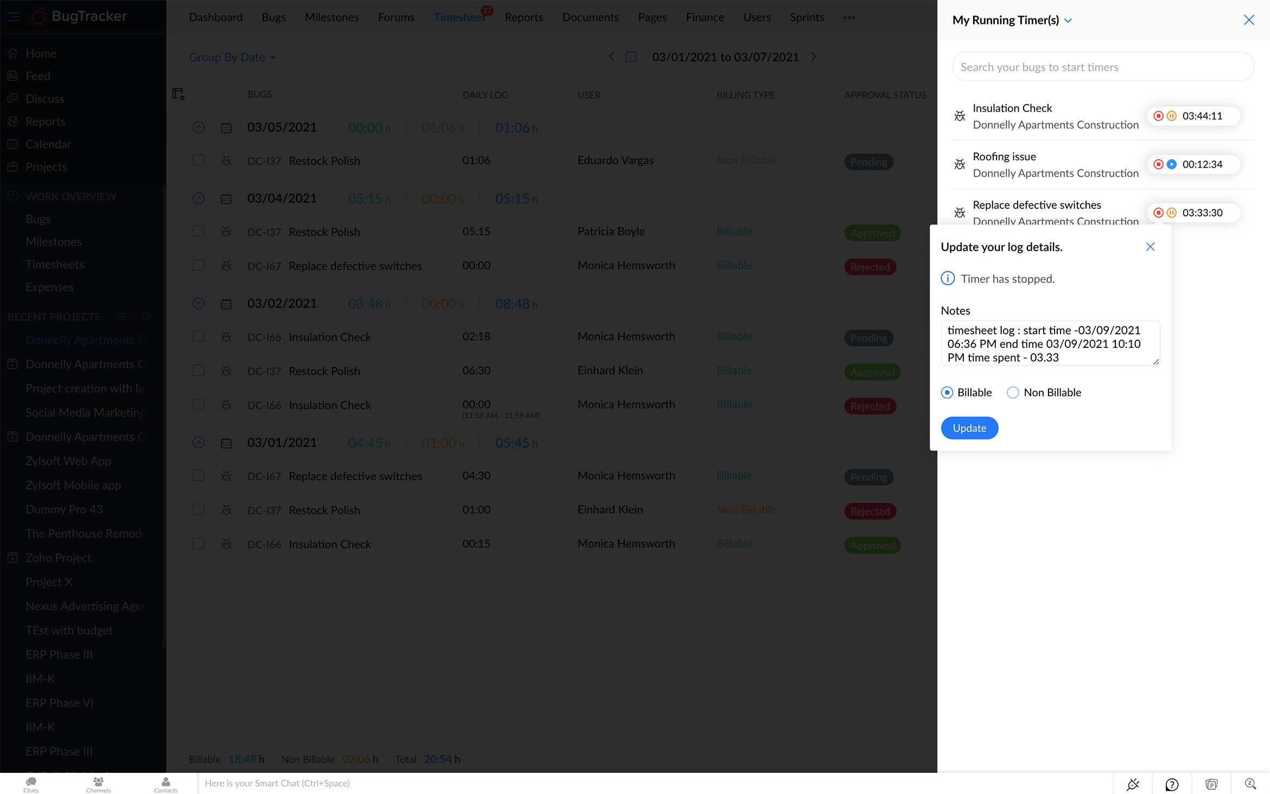
Task: Open the Reports tab in top navigation
Action: pos(524,17)
